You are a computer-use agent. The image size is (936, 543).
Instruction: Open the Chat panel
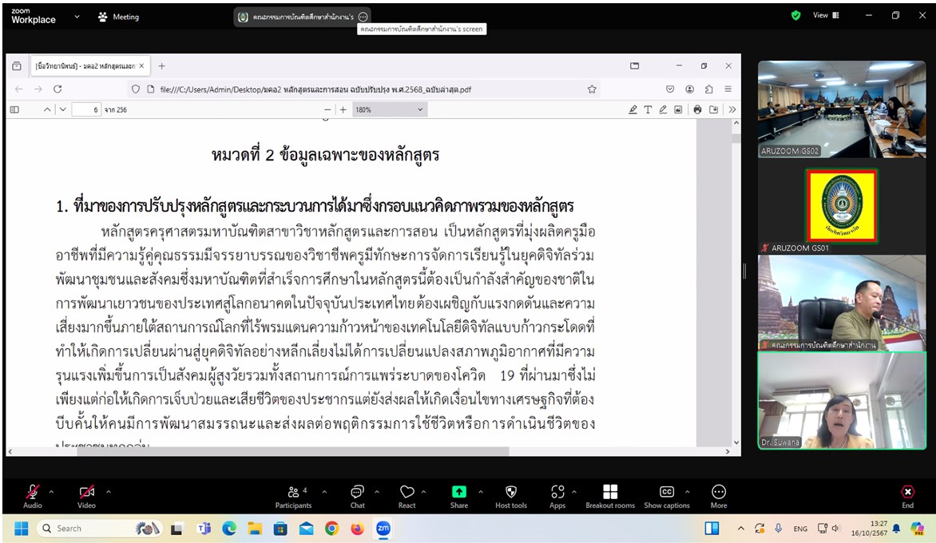tap(357, 496)
